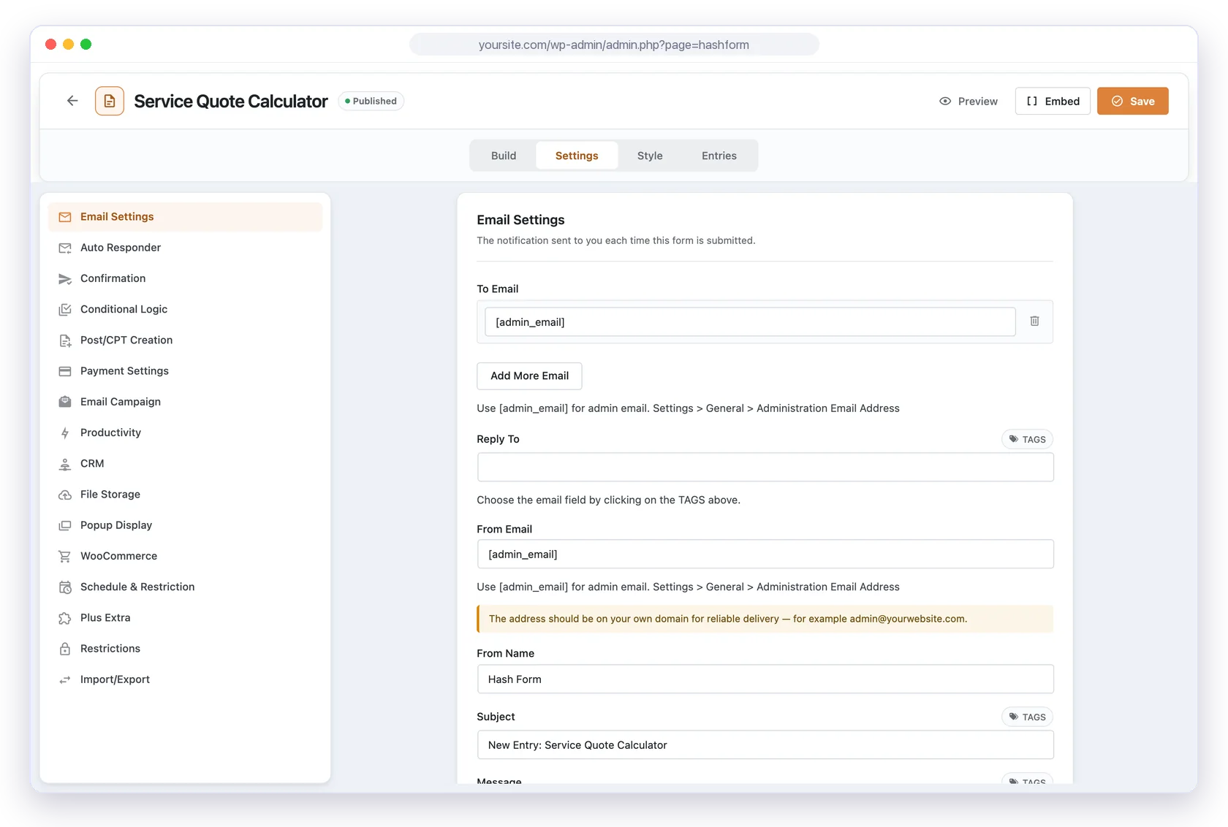The width and height of the screenshot is (1228, 827).
Task: Focus the To Email input field
Action: (x=750, y=322)
